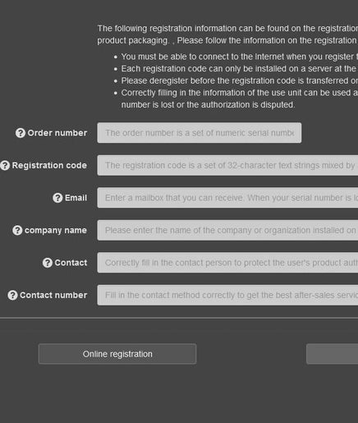Select the Email mailbox input field

[x=227, y=198]
